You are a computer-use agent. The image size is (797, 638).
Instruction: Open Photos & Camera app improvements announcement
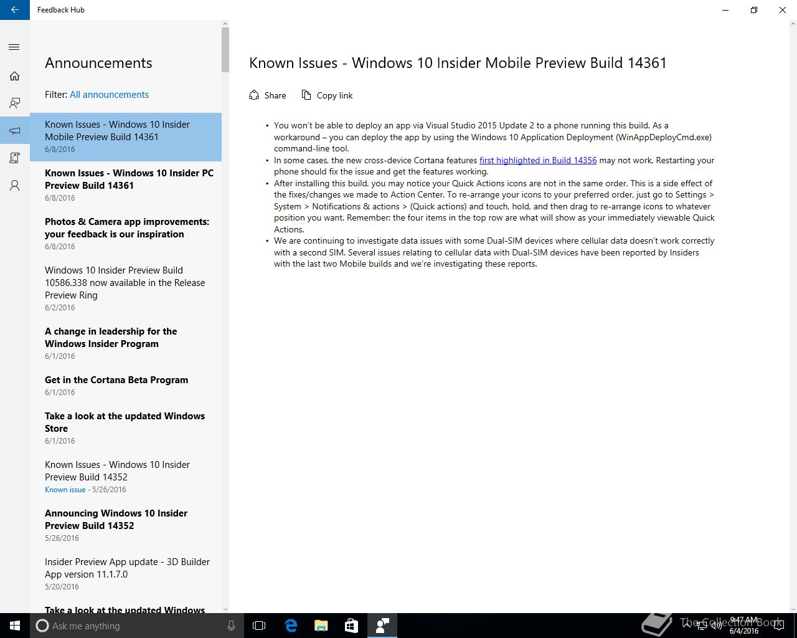(x=126, y=234)
